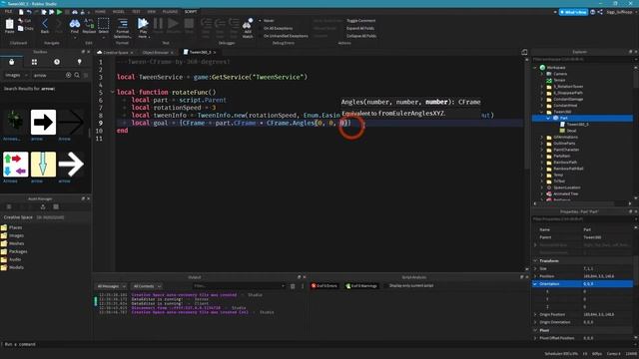This screenshot has width=639, height=359.
Task: Collapse the Transform section in Properties
Action: tap(535, 261)
